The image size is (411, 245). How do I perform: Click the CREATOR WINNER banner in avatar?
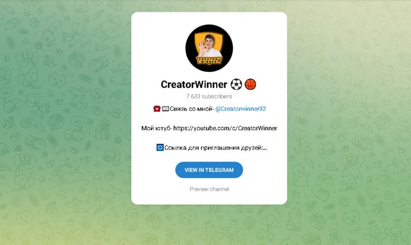click(x=209, y=60)
